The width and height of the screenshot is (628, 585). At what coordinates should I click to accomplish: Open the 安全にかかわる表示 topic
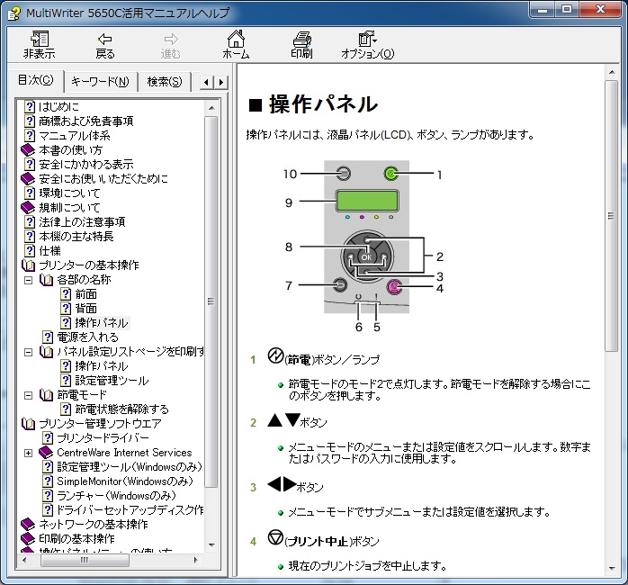(85, 165)
